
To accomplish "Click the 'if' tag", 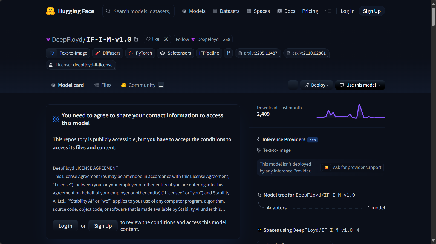I will coord(229,53).
